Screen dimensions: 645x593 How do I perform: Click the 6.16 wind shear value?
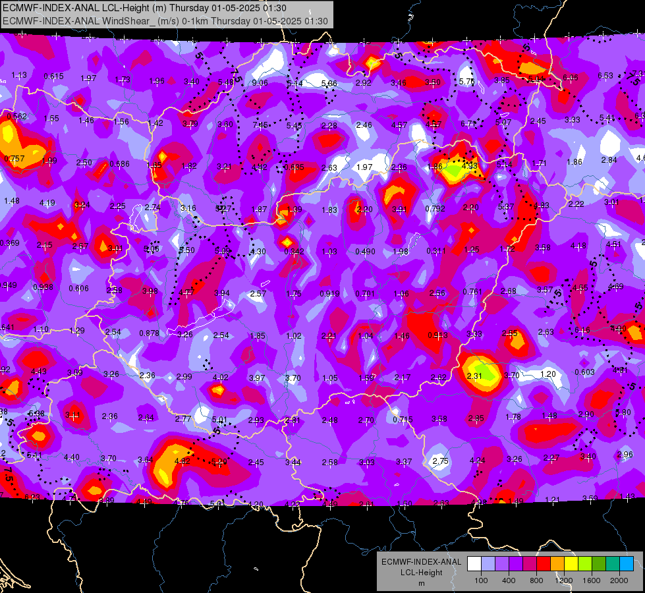click(x=582, y=329)
